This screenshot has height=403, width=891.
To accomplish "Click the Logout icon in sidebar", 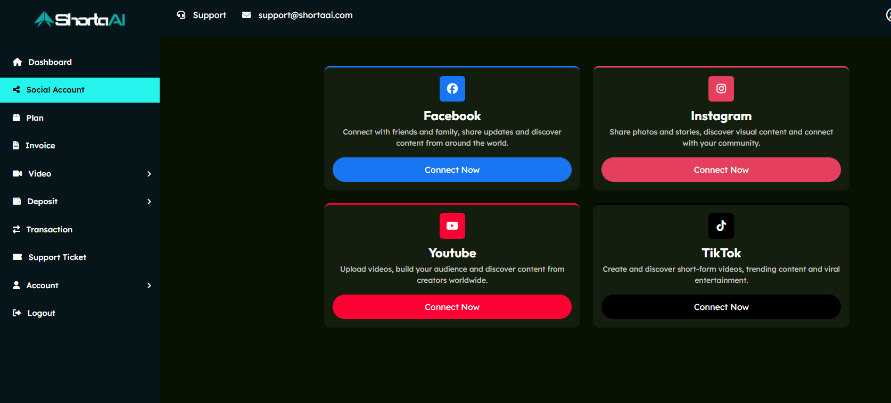I will coord(17,313).
